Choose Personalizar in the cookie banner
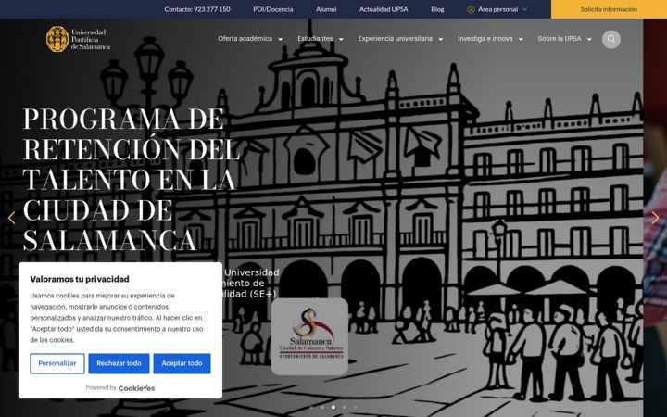The image size is (667, 417). (x=57, y=363)
